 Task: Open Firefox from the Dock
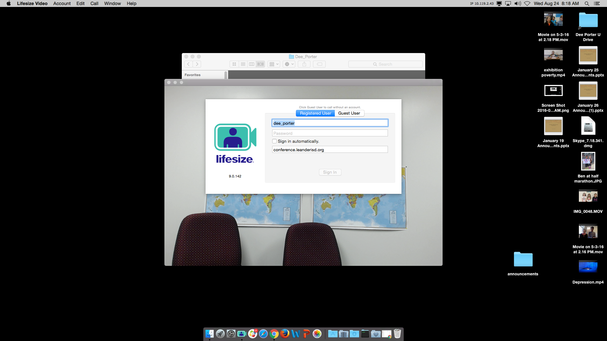[x=285, y=334]
